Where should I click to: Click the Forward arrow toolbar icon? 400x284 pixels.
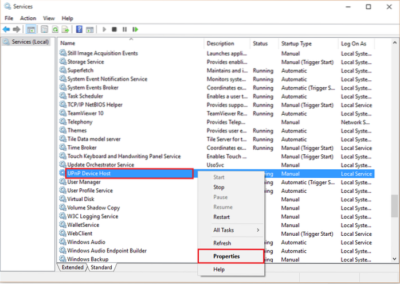click(x=17, y=29)
